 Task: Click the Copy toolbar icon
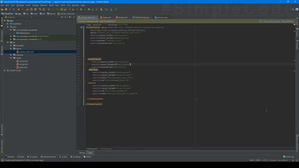pos(31,9)
